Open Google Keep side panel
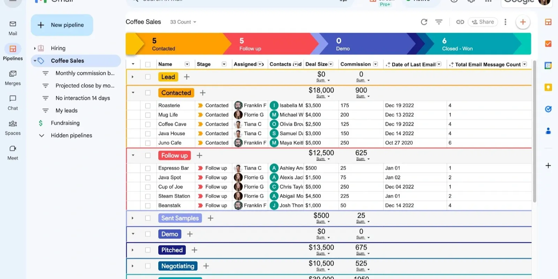 pos(548,87)
